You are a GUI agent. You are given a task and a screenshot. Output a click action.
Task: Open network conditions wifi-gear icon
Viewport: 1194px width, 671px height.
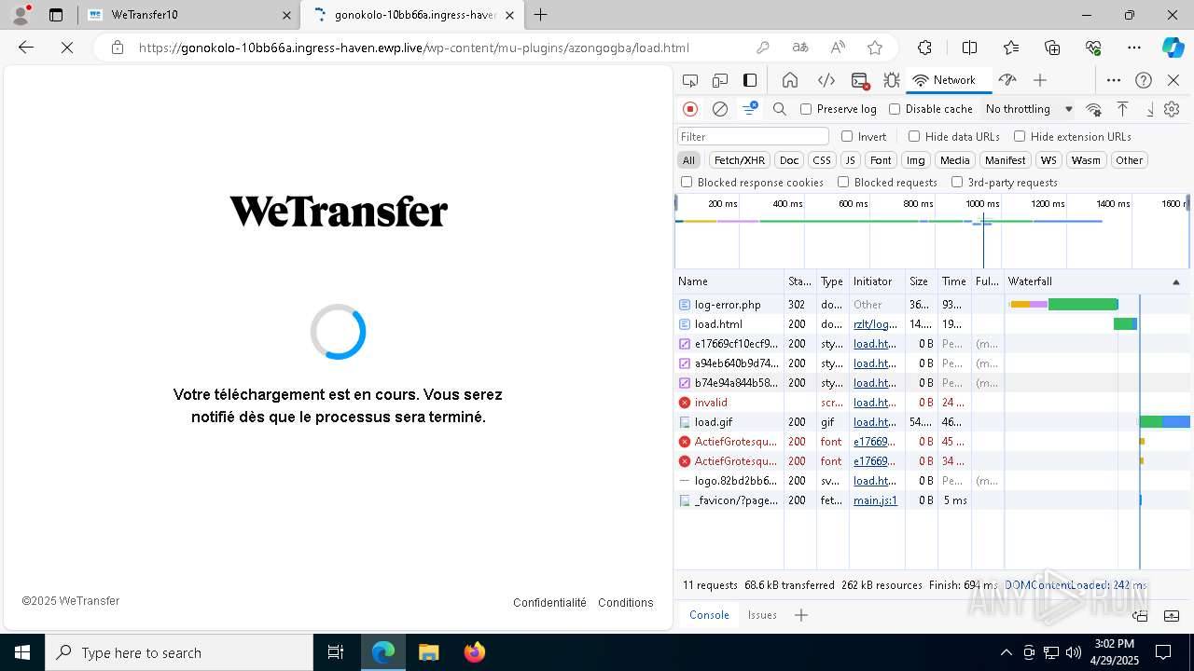1094,109
